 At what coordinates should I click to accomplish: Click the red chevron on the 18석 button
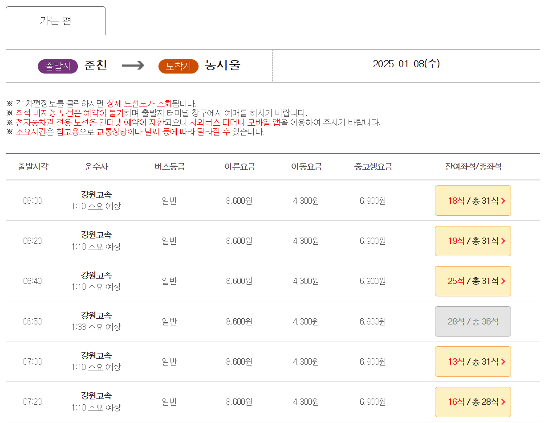(x=503, y=201)
